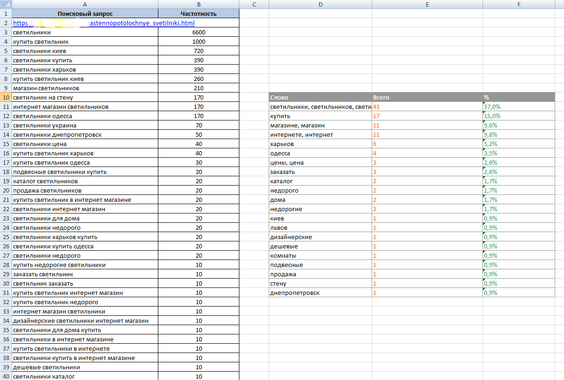Click the 'Слово' header in the summary table

tap(320, 98)
